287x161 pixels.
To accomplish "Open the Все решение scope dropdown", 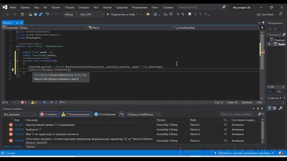I will coord(20,114).
